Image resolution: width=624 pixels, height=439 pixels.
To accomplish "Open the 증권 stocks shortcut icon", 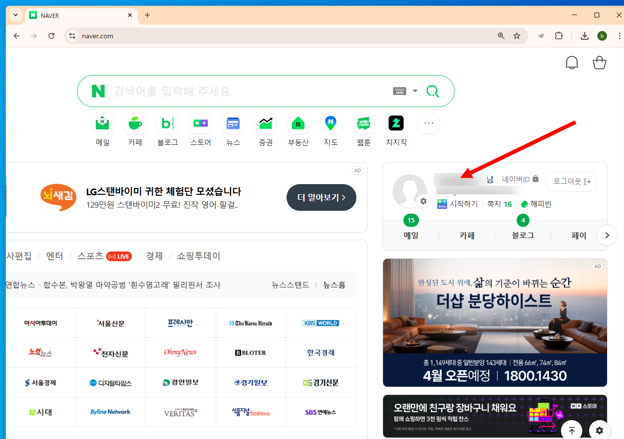I will point(266,124).
